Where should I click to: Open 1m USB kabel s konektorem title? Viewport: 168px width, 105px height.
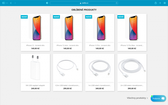(100, 85)
